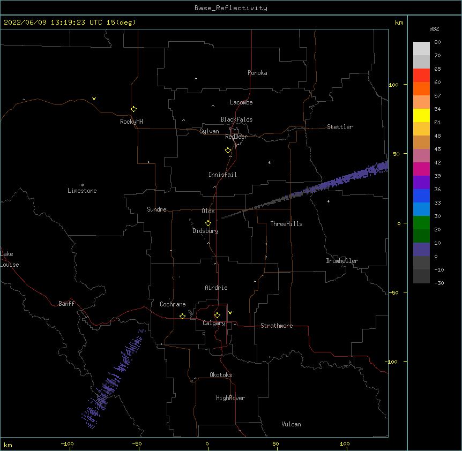
Task: Select the Lacombe city label
Action: (x=241, y=102)
